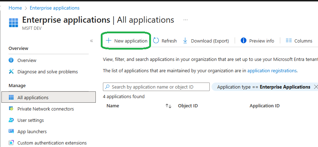
Task: Click the Private Network connectors icon
Action: tap(11, 109)
